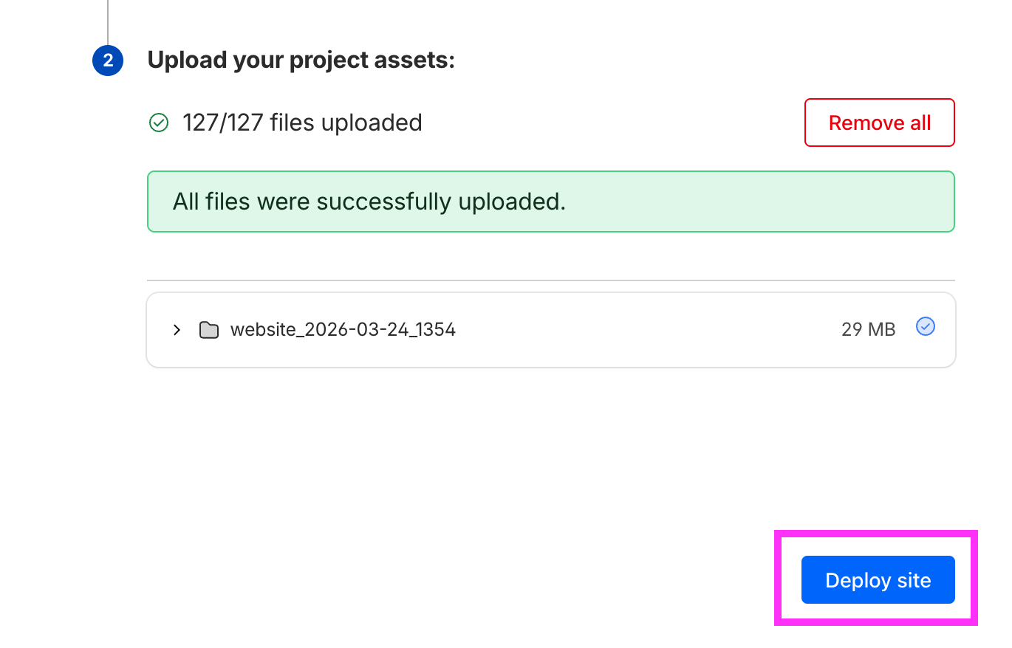
Task: Click the Deploy site button
Action: click(x=877, y=580)
